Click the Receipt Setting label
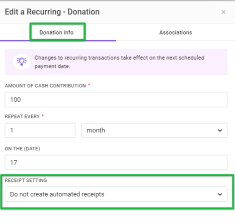The image size is (235, 222). click(26, 180)
